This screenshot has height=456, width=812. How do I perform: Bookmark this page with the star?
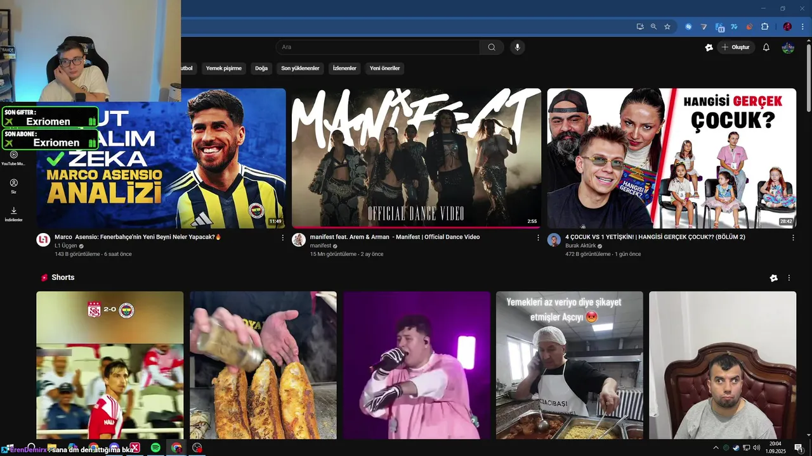tap(667, 27)
